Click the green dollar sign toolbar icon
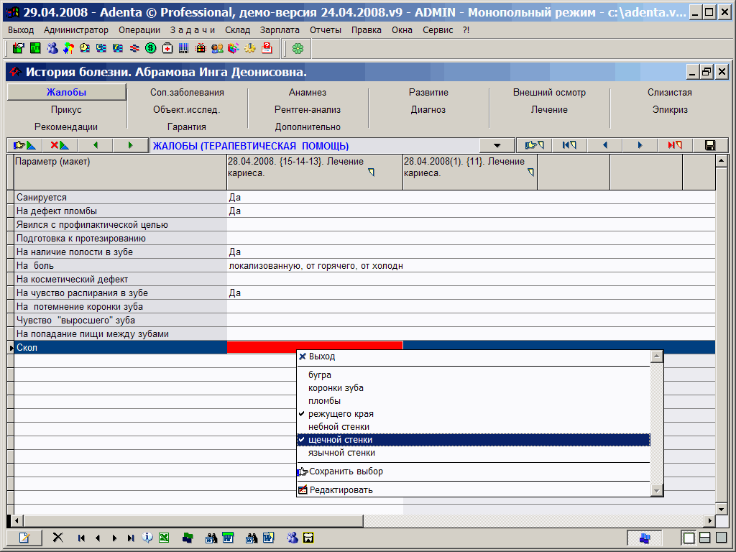Viewport: 736px width, 552px height. pos(150,48)
